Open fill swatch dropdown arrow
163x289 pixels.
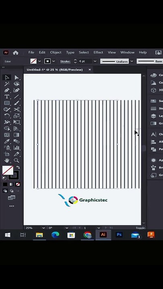coord(39,61)
